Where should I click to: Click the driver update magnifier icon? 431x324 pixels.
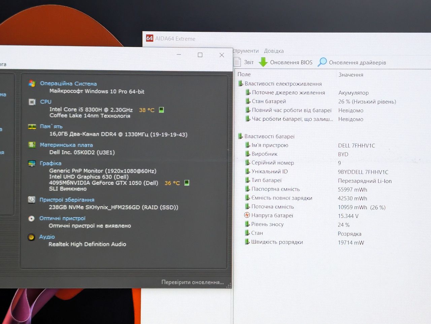(x=322, y=62)
